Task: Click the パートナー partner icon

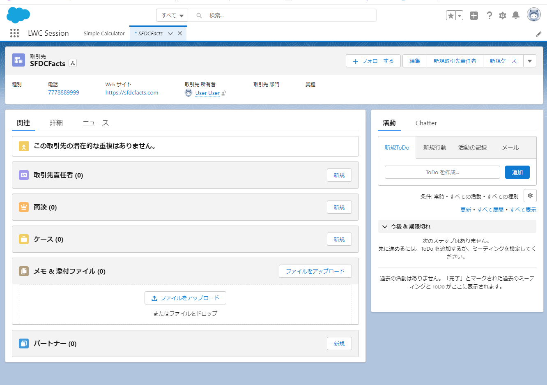Action: 24,344
